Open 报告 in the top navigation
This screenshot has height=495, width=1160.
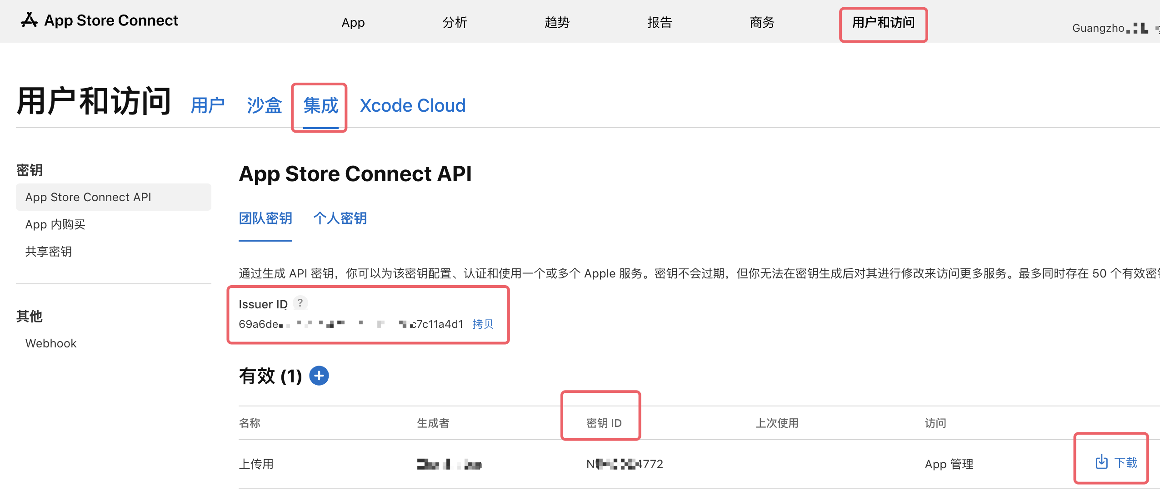[660, 23]
